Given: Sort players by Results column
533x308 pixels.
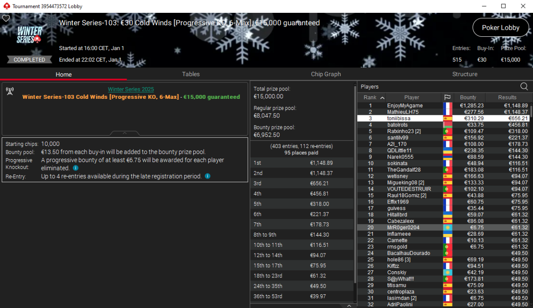Looking at the screenshot, I should coord(507,97).
